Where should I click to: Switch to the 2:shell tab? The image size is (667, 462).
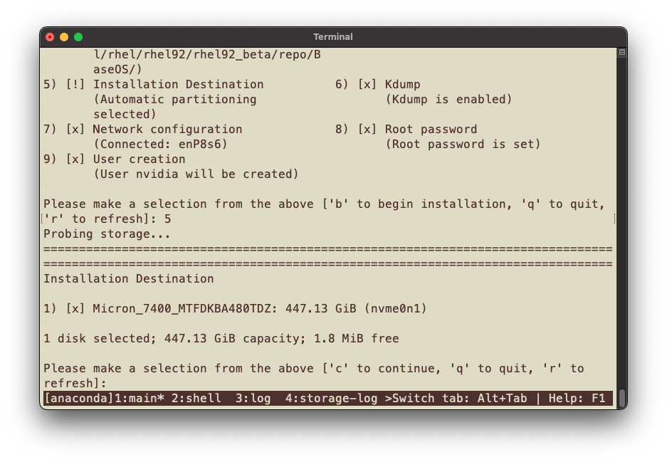196,398
